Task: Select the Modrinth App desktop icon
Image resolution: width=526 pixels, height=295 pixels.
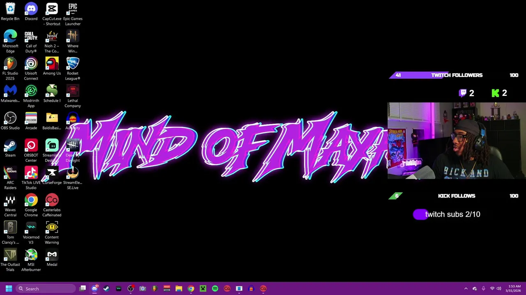Action: [31, 96]
